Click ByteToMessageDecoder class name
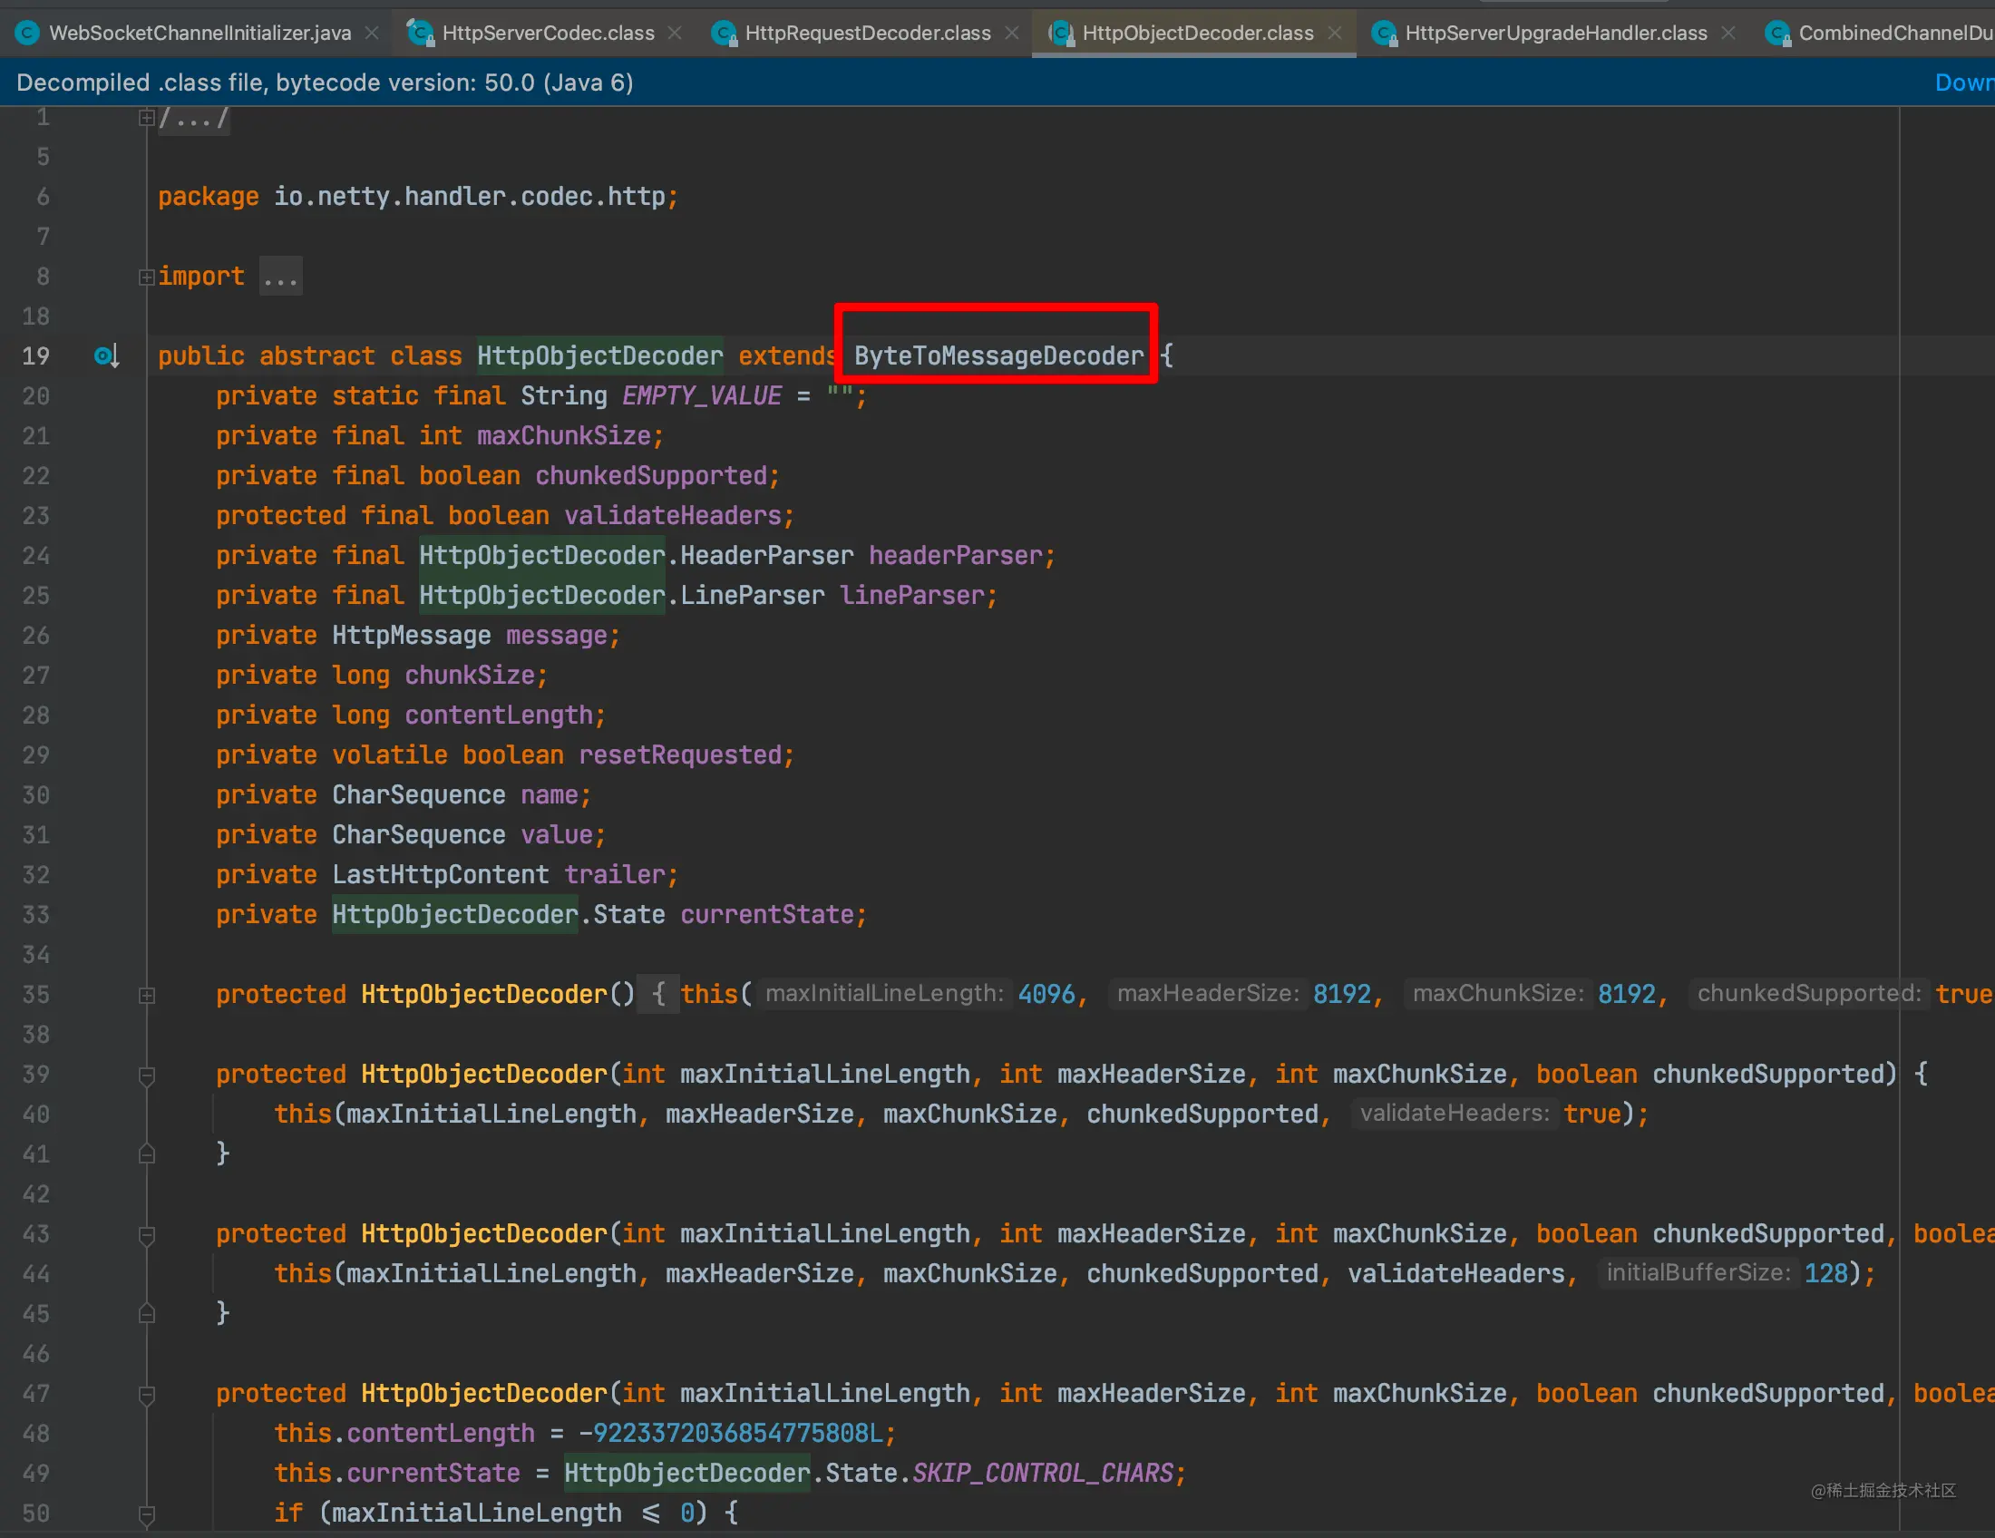Screen dimensions: 1995x1538 pyautogui.click(x=998, y=356)
